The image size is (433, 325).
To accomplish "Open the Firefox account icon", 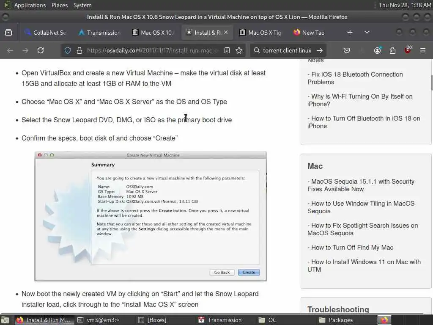I will 378,51.
